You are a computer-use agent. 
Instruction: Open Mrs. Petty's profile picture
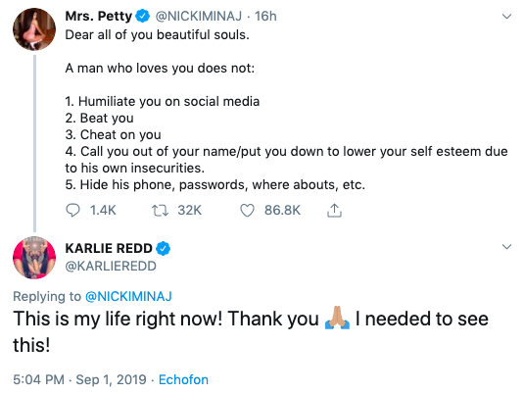pyautogui.click(x=34, y=29)
